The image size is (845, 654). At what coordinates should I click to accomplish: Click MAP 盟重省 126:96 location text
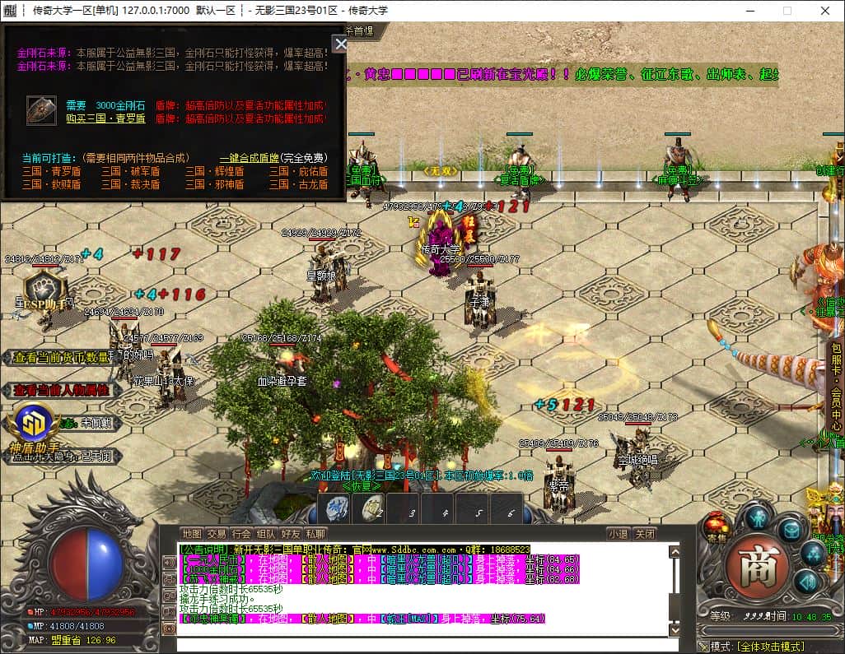(x=72, y=640)
